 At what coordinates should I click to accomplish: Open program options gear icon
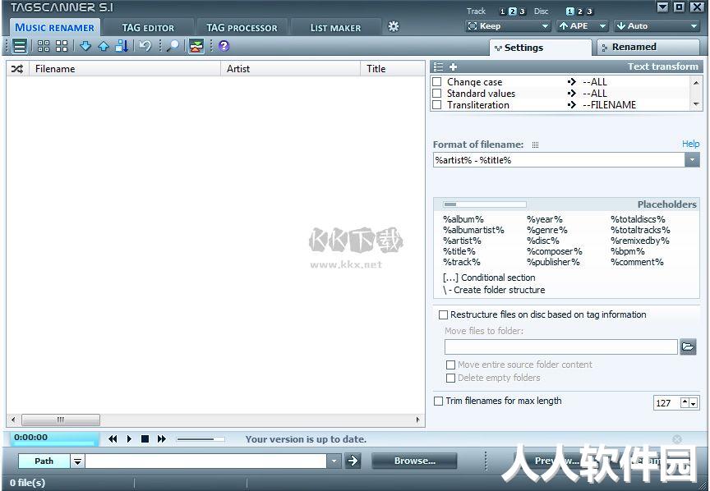coord(394,26)
